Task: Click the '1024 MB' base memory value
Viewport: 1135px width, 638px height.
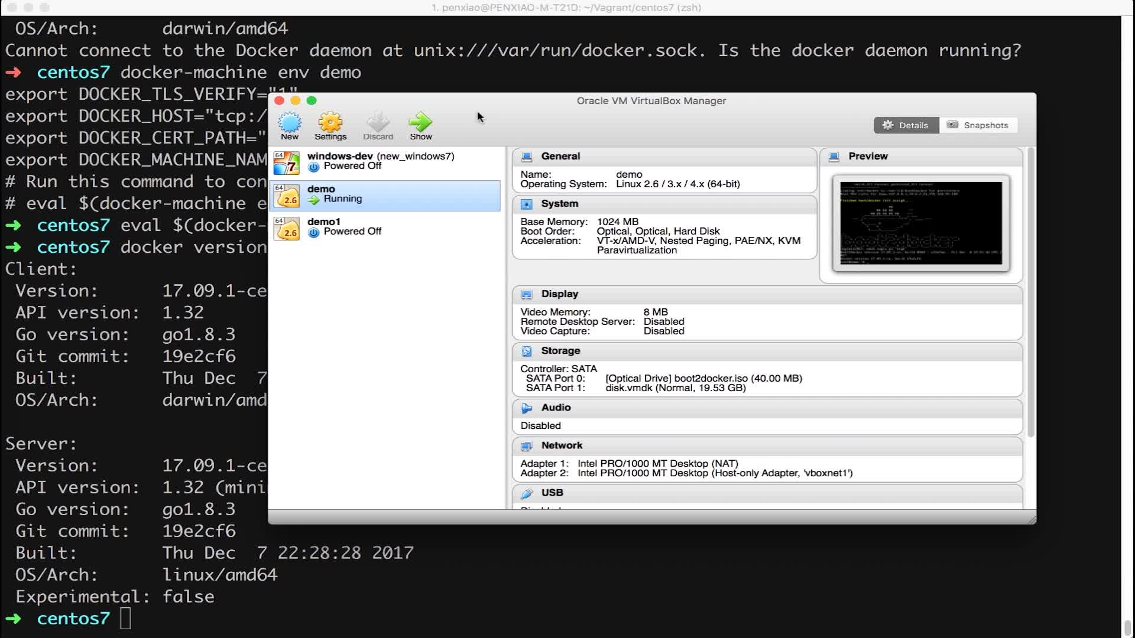Action: coord(618,222)
